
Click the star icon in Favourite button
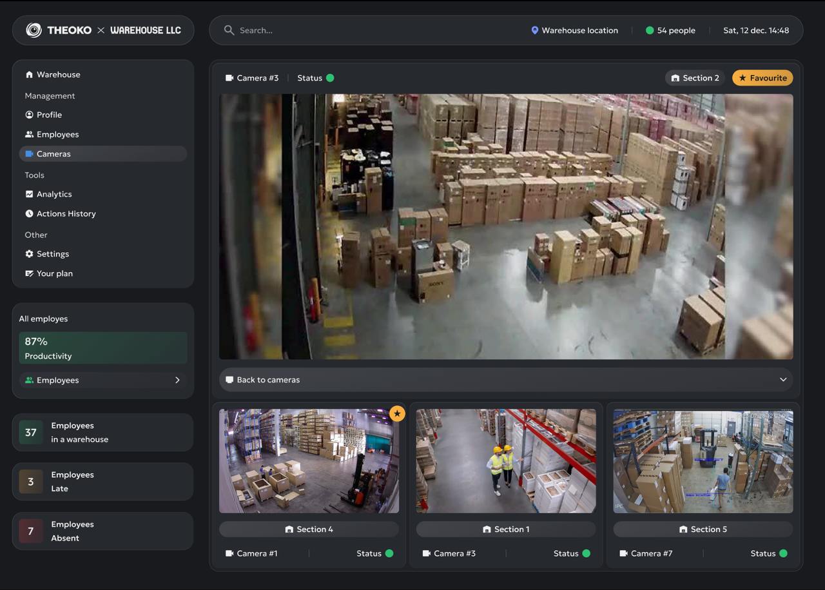pos(742,78)
